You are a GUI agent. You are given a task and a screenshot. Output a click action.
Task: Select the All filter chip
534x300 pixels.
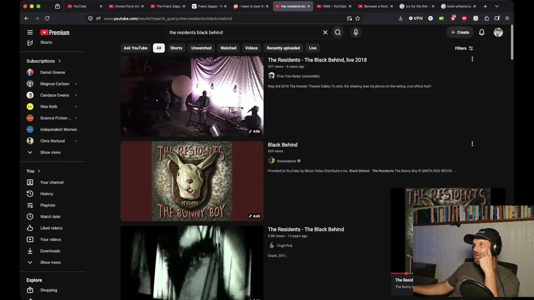159,48
